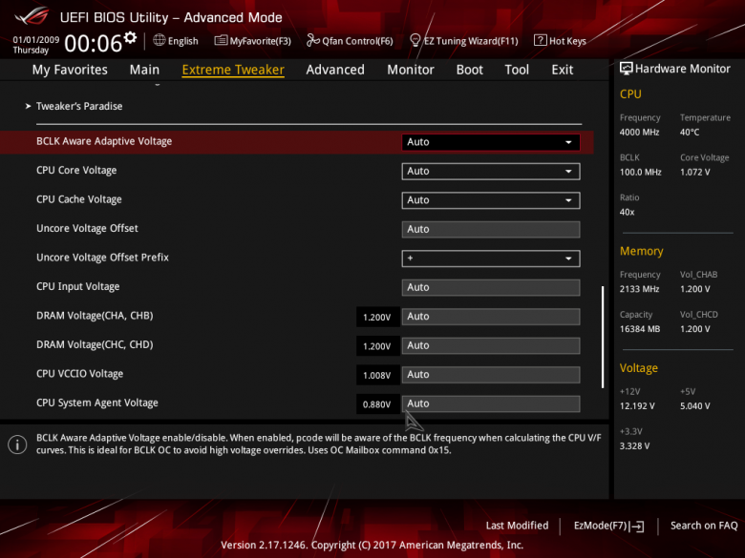Click the 2133 MHz memory frequency value
Screen dimensions: 745x558
pos(640,289)
